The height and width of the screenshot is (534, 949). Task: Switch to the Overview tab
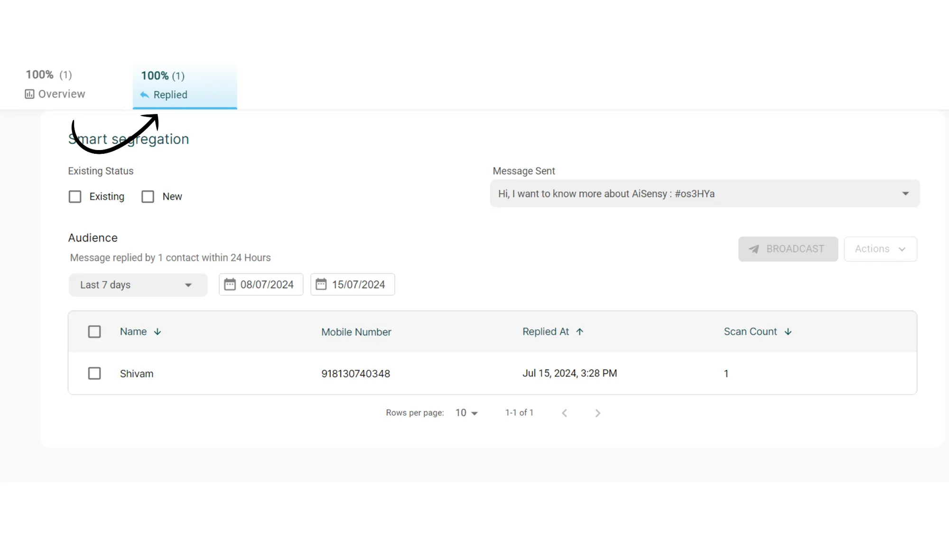(56, 85)
